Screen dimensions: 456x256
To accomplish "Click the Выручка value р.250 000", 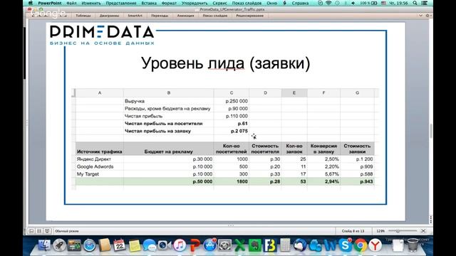I will coord(237,101).
